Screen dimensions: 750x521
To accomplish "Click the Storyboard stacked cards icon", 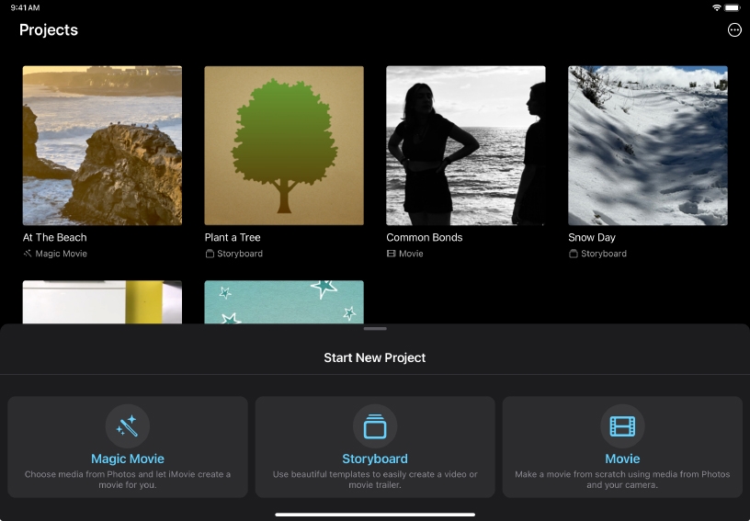I will pyautogui.click(x=375, y=426).
